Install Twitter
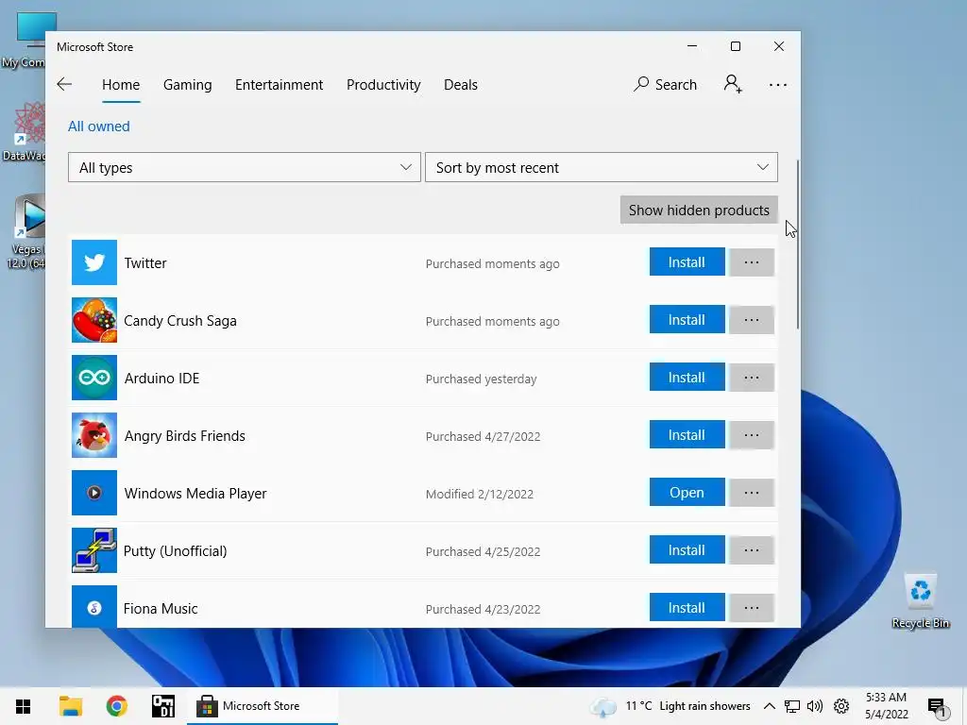The height and width of the screenshot is (725, 967). pyautogui.click(x=687, y=262)
